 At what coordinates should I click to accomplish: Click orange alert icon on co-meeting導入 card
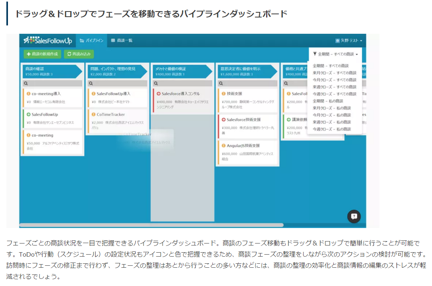click(28, 94)
